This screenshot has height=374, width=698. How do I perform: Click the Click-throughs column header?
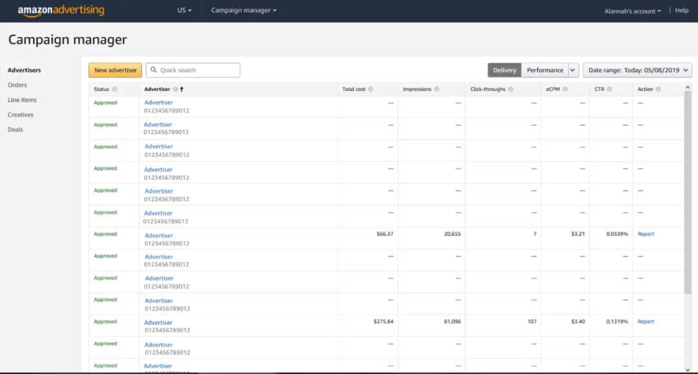488,89
